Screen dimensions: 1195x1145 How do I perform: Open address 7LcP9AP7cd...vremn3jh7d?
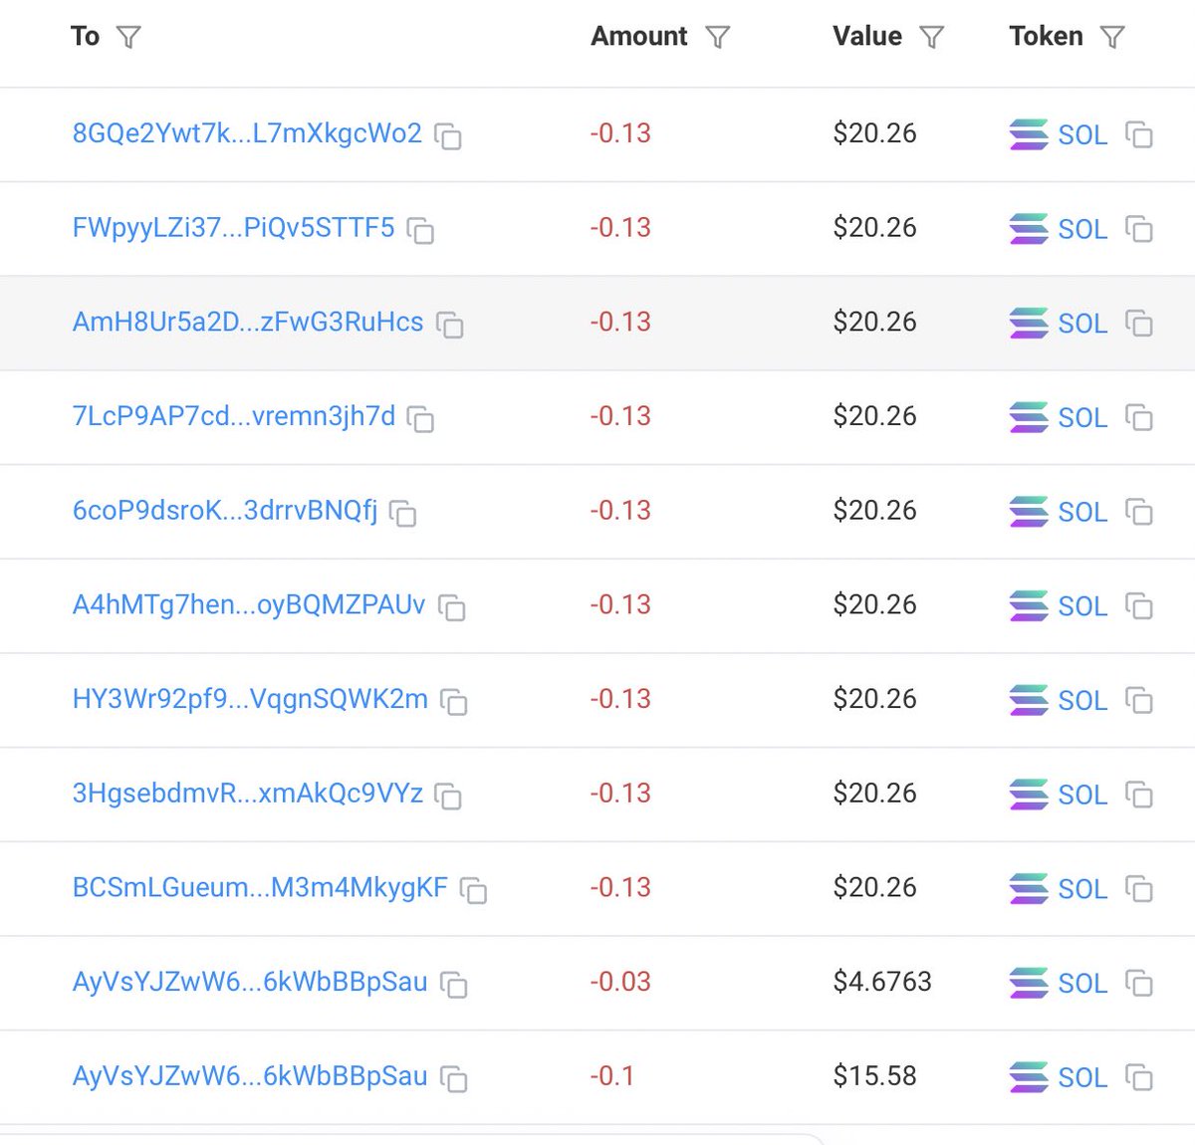pos(233,416)
